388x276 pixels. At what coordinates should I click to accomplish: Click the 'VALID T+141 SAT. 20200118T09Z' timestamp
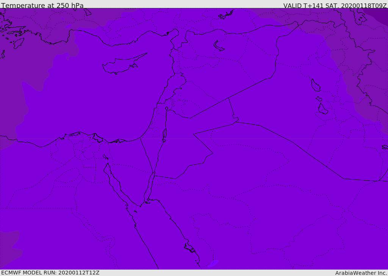(x=335, y=5)
